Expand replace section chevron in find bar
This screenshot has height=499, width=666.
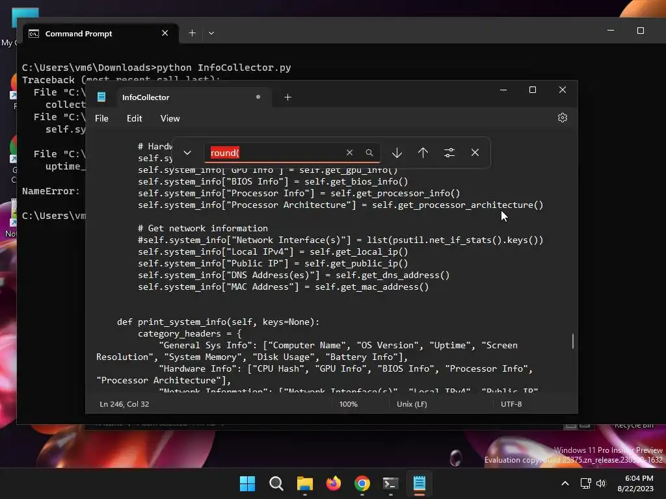187,153
